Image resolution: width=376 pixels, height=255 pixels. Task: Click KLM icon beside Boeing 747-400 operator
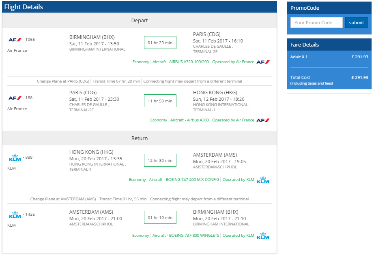[x=263, y=180]
